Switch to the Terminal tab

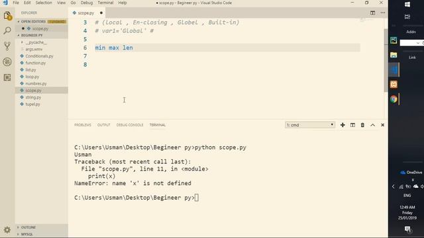point(158,125)
